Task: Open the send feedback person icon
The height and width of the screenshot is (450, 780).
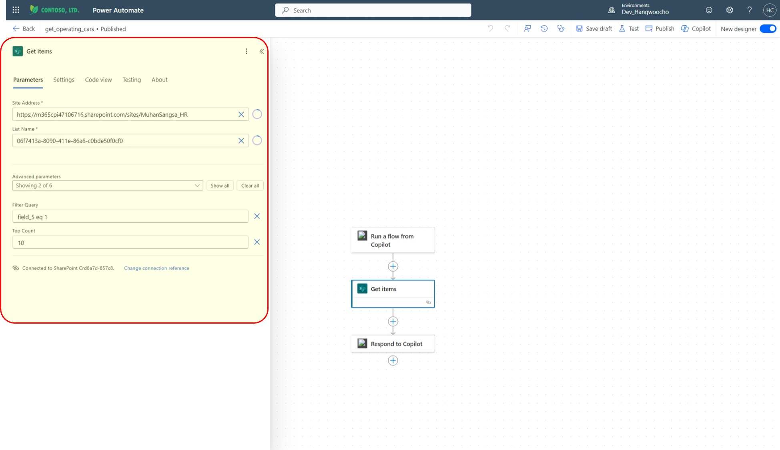Action: [x=527, y=28]
